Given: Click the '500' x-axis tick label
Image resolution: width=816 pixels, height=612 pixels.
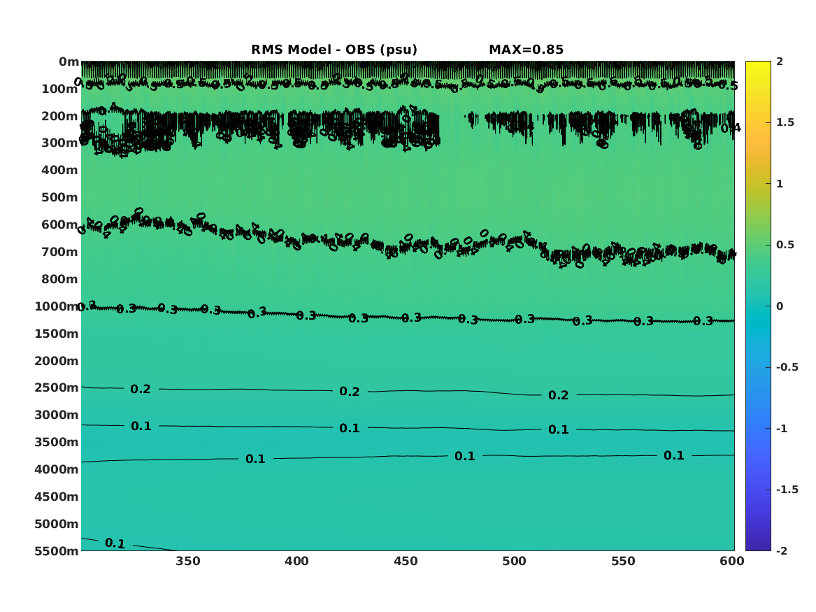Looking at the screenshot, I should 514,562.
